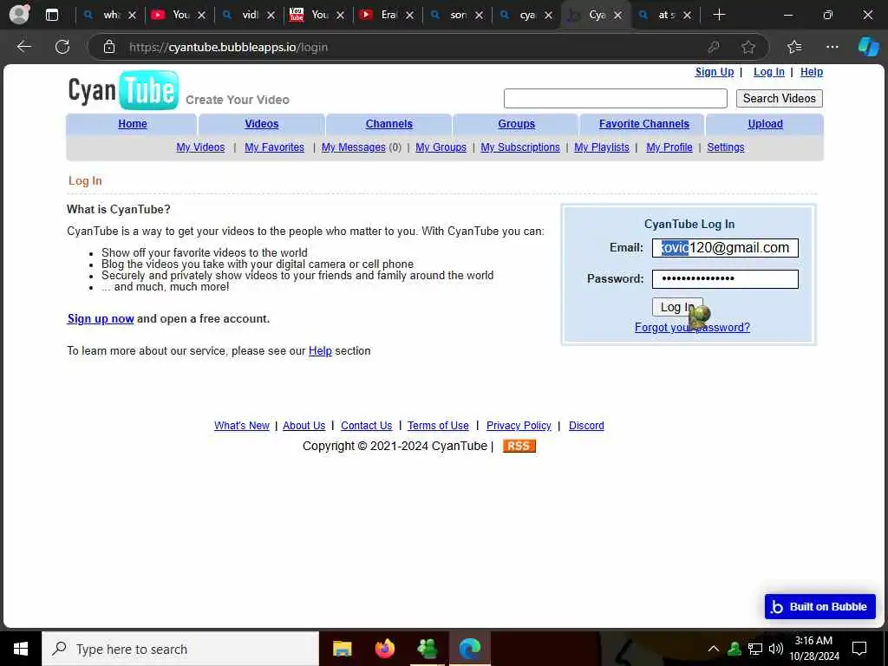Screen dimensions: 888x666
Task: Click the Log In form button
Action: [x=677, y=307]
